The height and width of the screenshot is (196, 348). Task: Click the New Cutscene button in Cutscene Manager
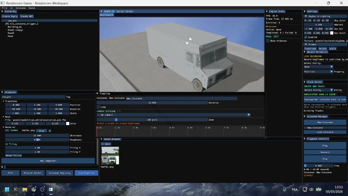(325, 122)
